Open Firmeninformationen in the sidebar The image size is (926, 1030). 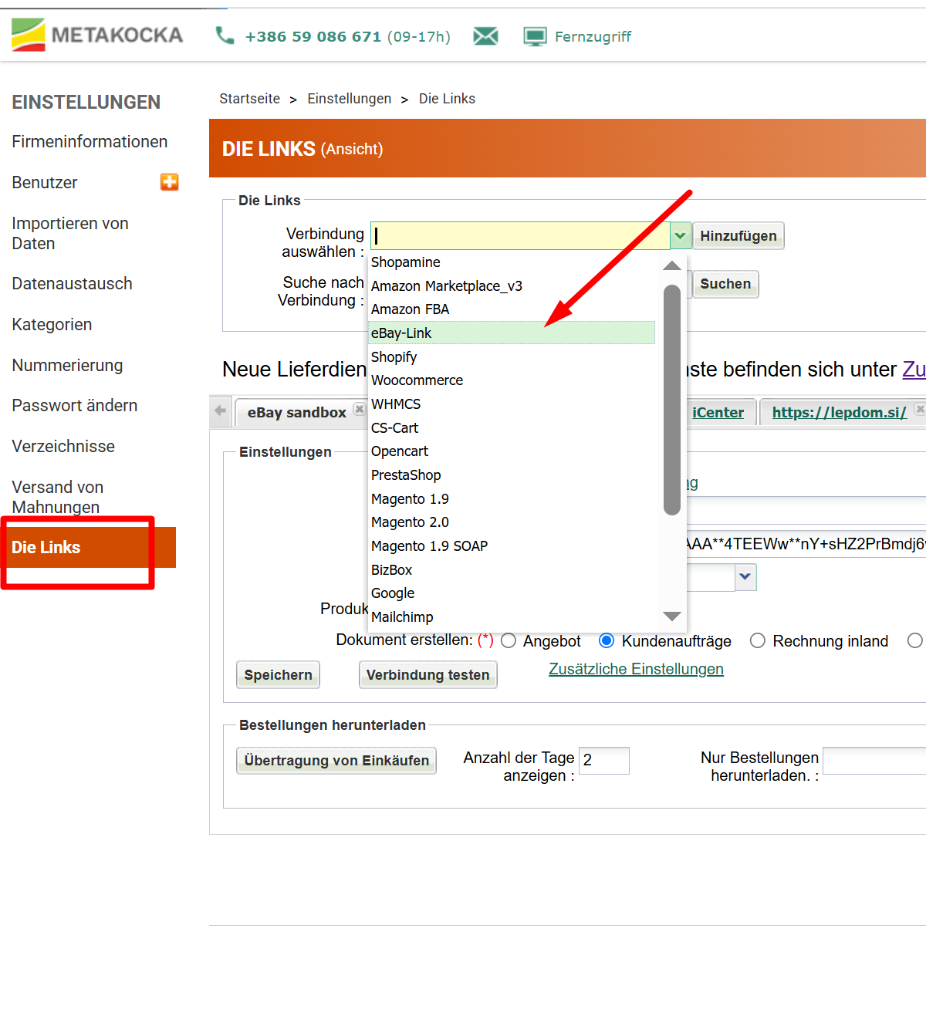coord(90,142)
